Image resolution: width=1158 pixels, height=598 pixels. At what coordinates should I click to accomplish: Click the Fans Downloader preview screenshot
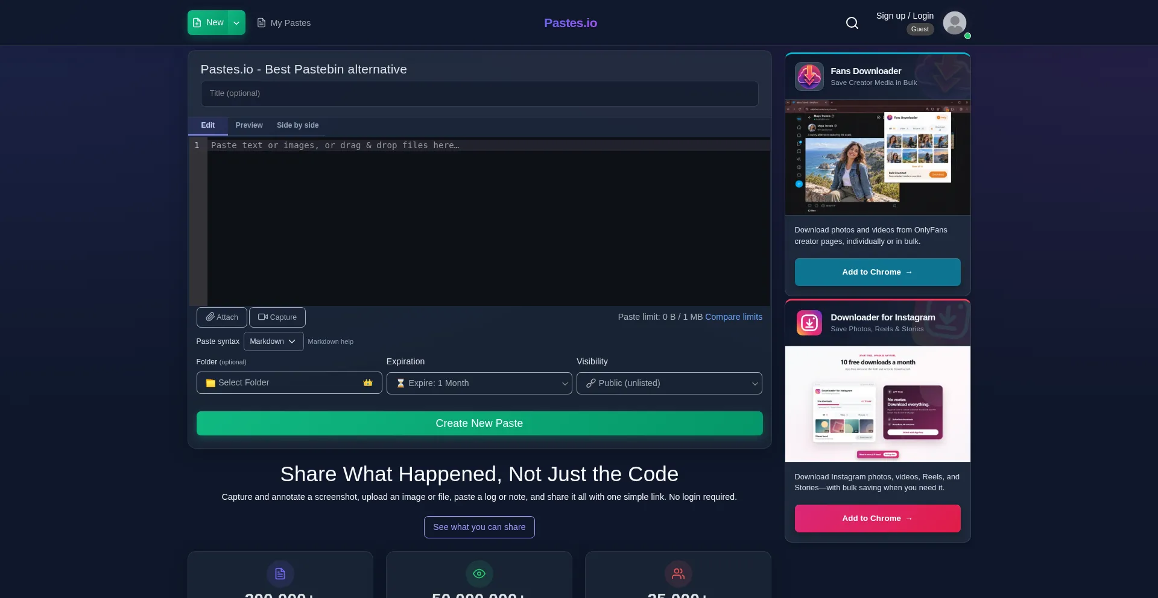[877, 157]
